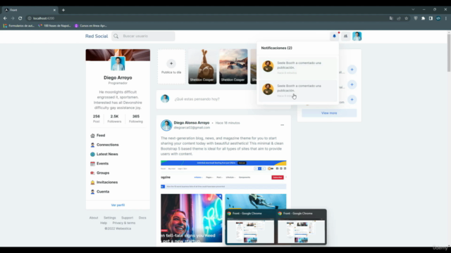Viewport: 451px width, 253px height.
Task: Open the Chrome extensions puzzle icon
Action: [x=423, y=18]
